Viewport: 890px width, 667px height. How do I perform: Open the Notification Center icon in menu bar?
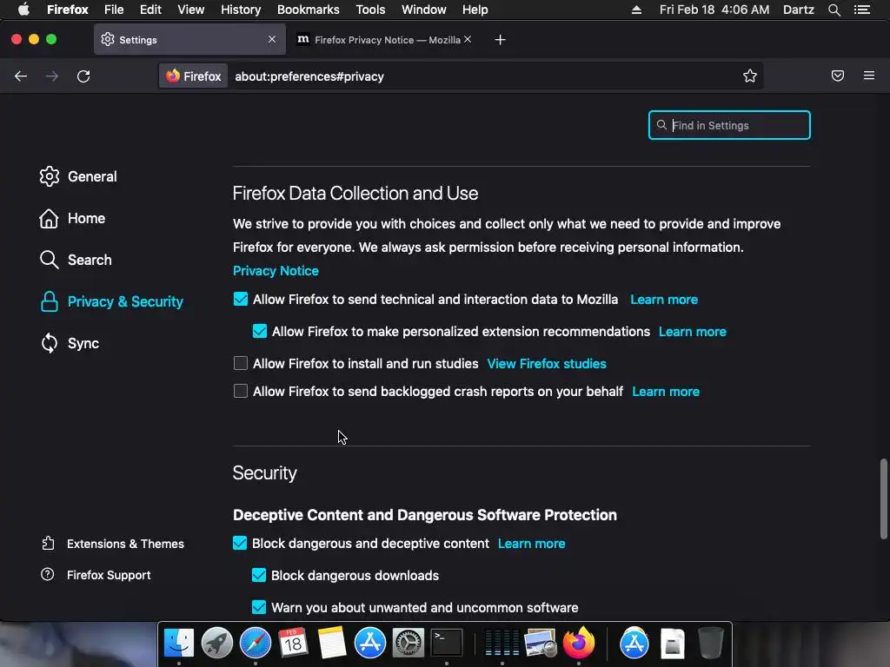862,10
